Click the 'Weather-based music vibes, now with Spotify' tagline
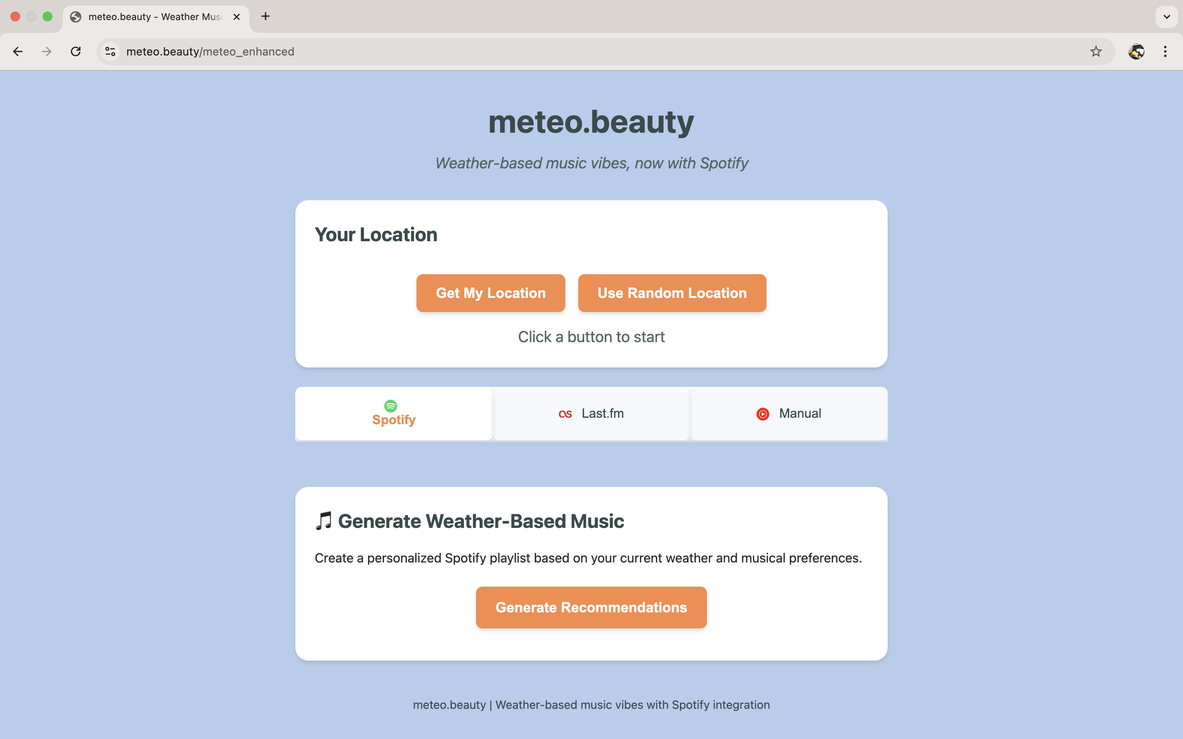The image size is (1183, 739). pos(591,163)
